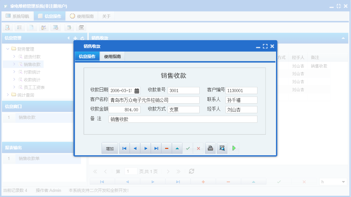The height and width of the screenshot is (197, 351).
Task: Expand the 进货付款 tree node
Action: point(14,56)
